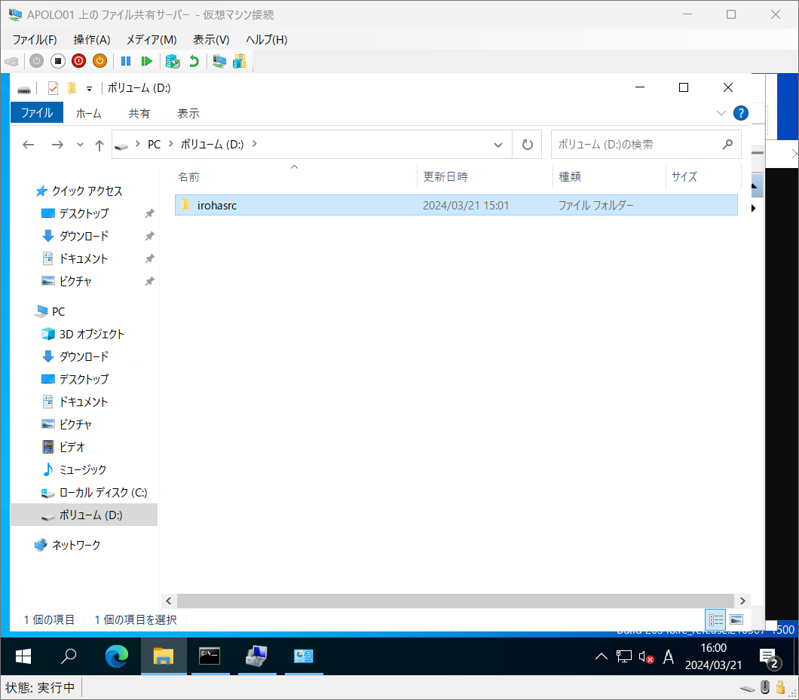
Task: Click the Revert green arrow icon
Action: pyautogui.click(x=194, y=61)
